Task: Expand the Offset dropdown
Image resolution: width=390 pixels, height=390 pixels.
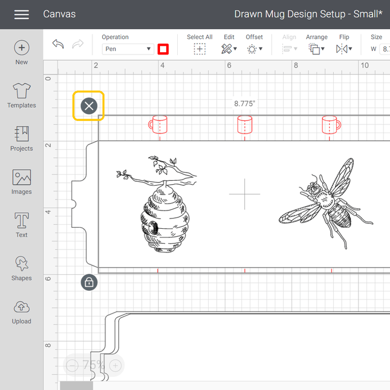Action: (x=254, y=49)
